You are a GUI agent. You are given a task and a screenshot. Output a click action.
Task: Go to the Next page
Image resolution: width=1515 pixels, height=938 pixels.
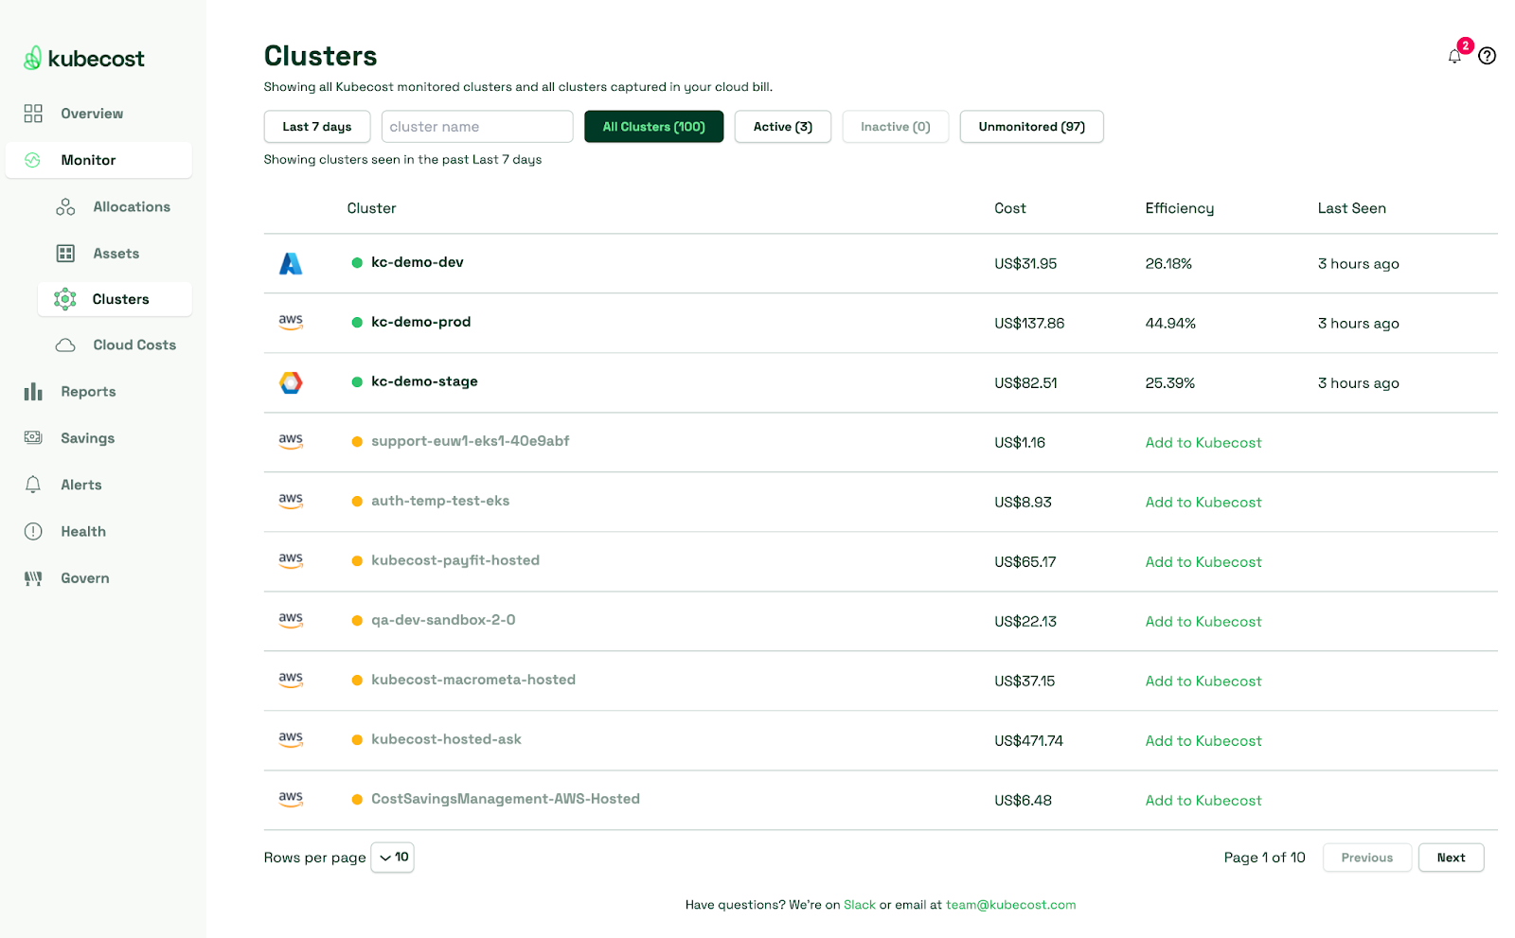[x=1451, y=858]
